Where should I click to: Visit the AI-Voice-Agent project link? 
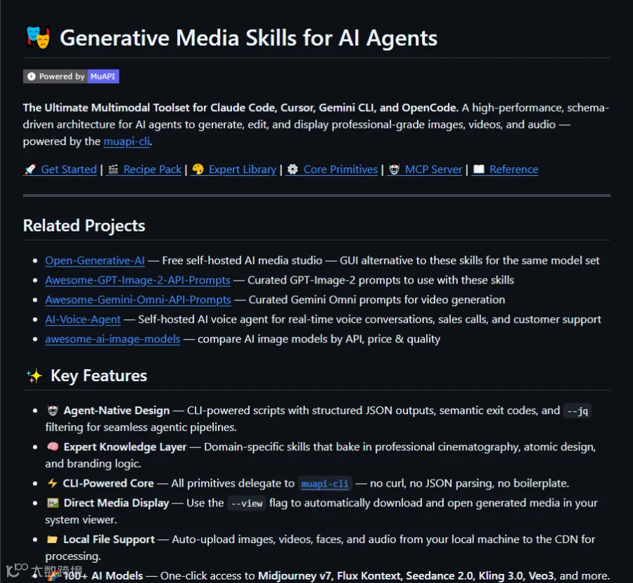83,319
